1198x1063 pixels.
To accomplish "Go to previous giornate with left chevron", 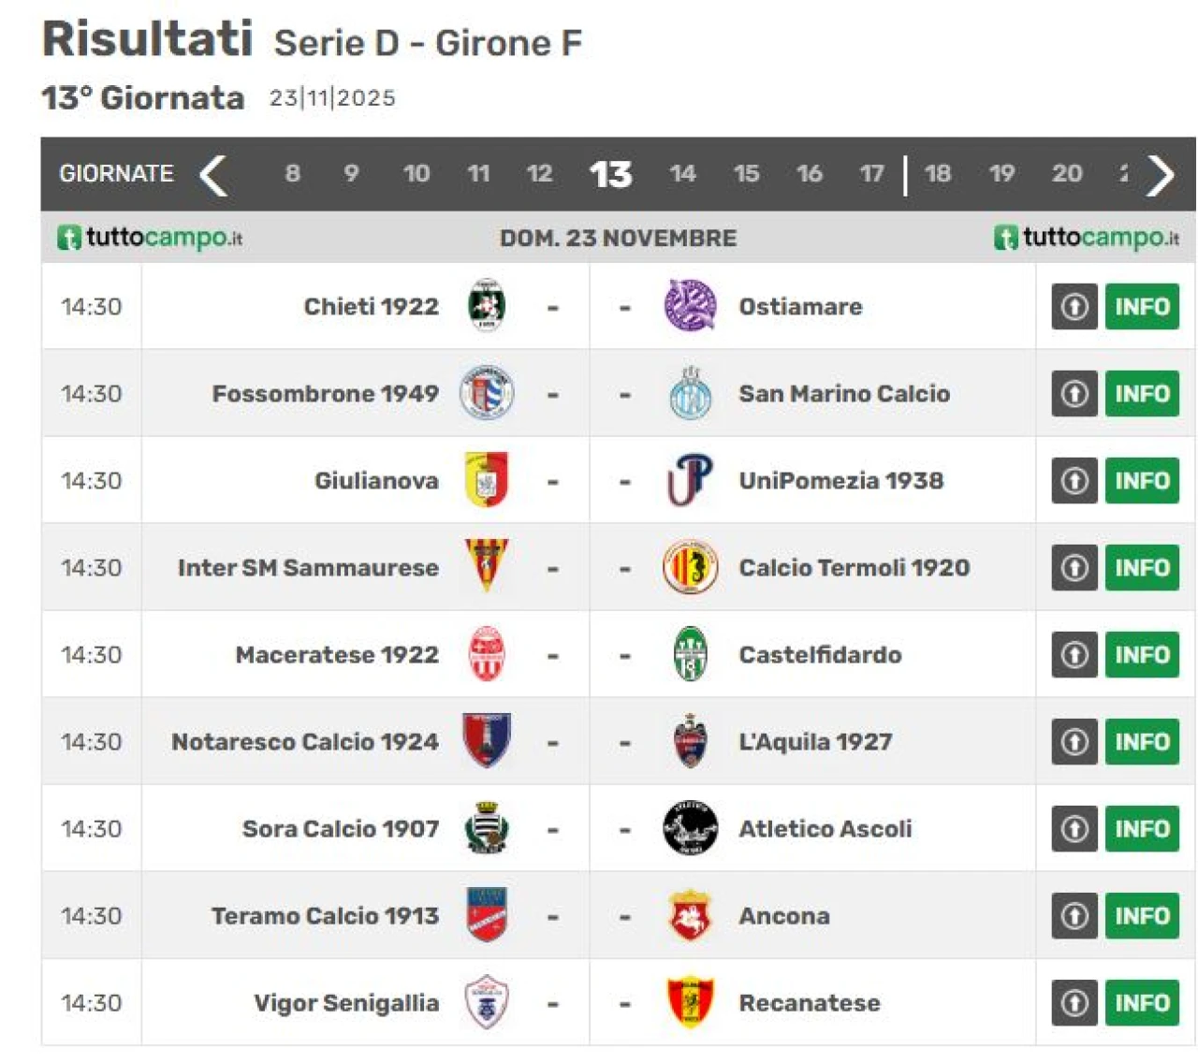I will coord(214,174).
